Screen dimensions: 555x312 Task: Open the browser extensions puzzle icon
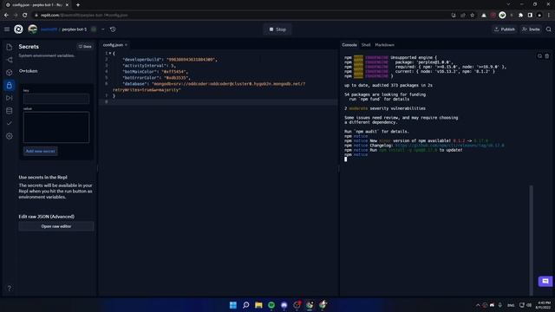tap(520, 16)
